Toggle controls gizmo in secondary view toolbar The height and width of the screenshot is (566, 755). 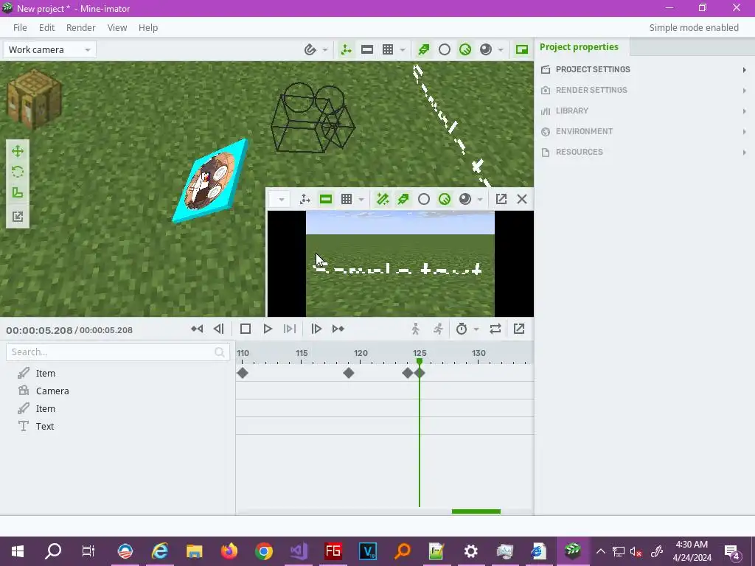(x=305, y=199)
